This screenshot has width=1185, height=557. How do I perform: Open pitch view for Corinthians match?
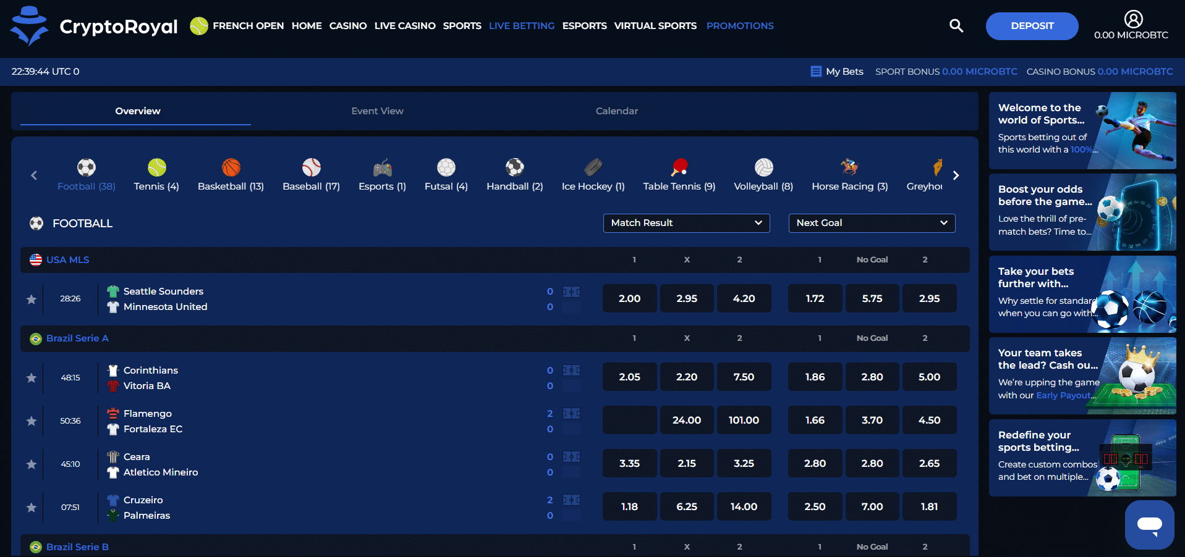click(x=571, y=371)
